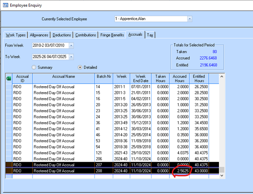
Task: Open the Fringe Benefits tab
Action: pyautogui.click(x=112, y=35)
